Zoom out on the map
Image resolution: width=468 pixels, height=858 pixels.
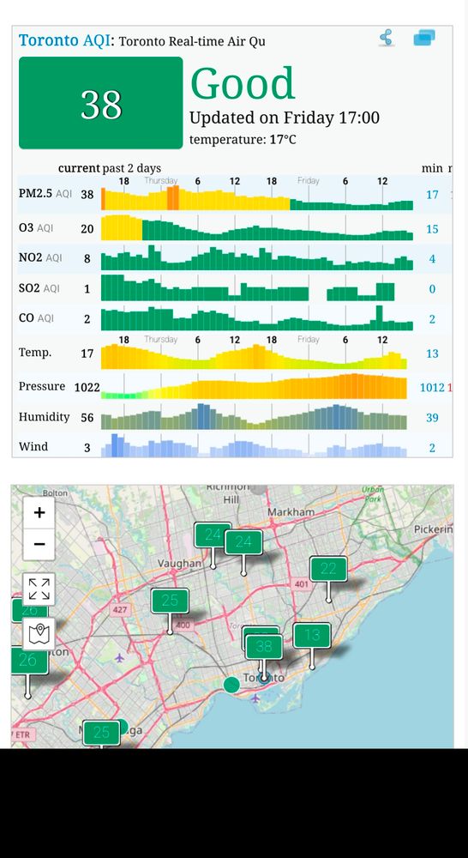pos(39,545)
